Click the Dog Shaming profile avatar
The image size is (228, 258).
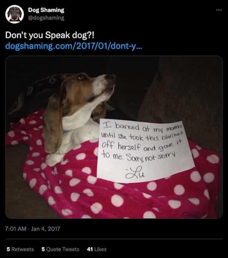pos(14,14)
